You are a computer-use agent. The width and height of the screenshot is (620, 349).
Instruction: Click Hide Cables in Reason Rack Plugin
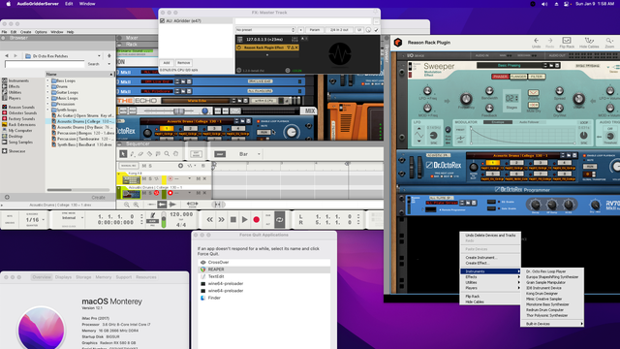(x=589, y=43)
